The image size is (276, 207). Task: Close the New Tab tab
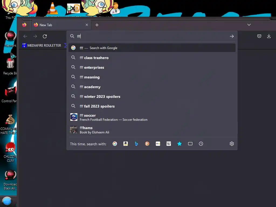tap(87, 25)
